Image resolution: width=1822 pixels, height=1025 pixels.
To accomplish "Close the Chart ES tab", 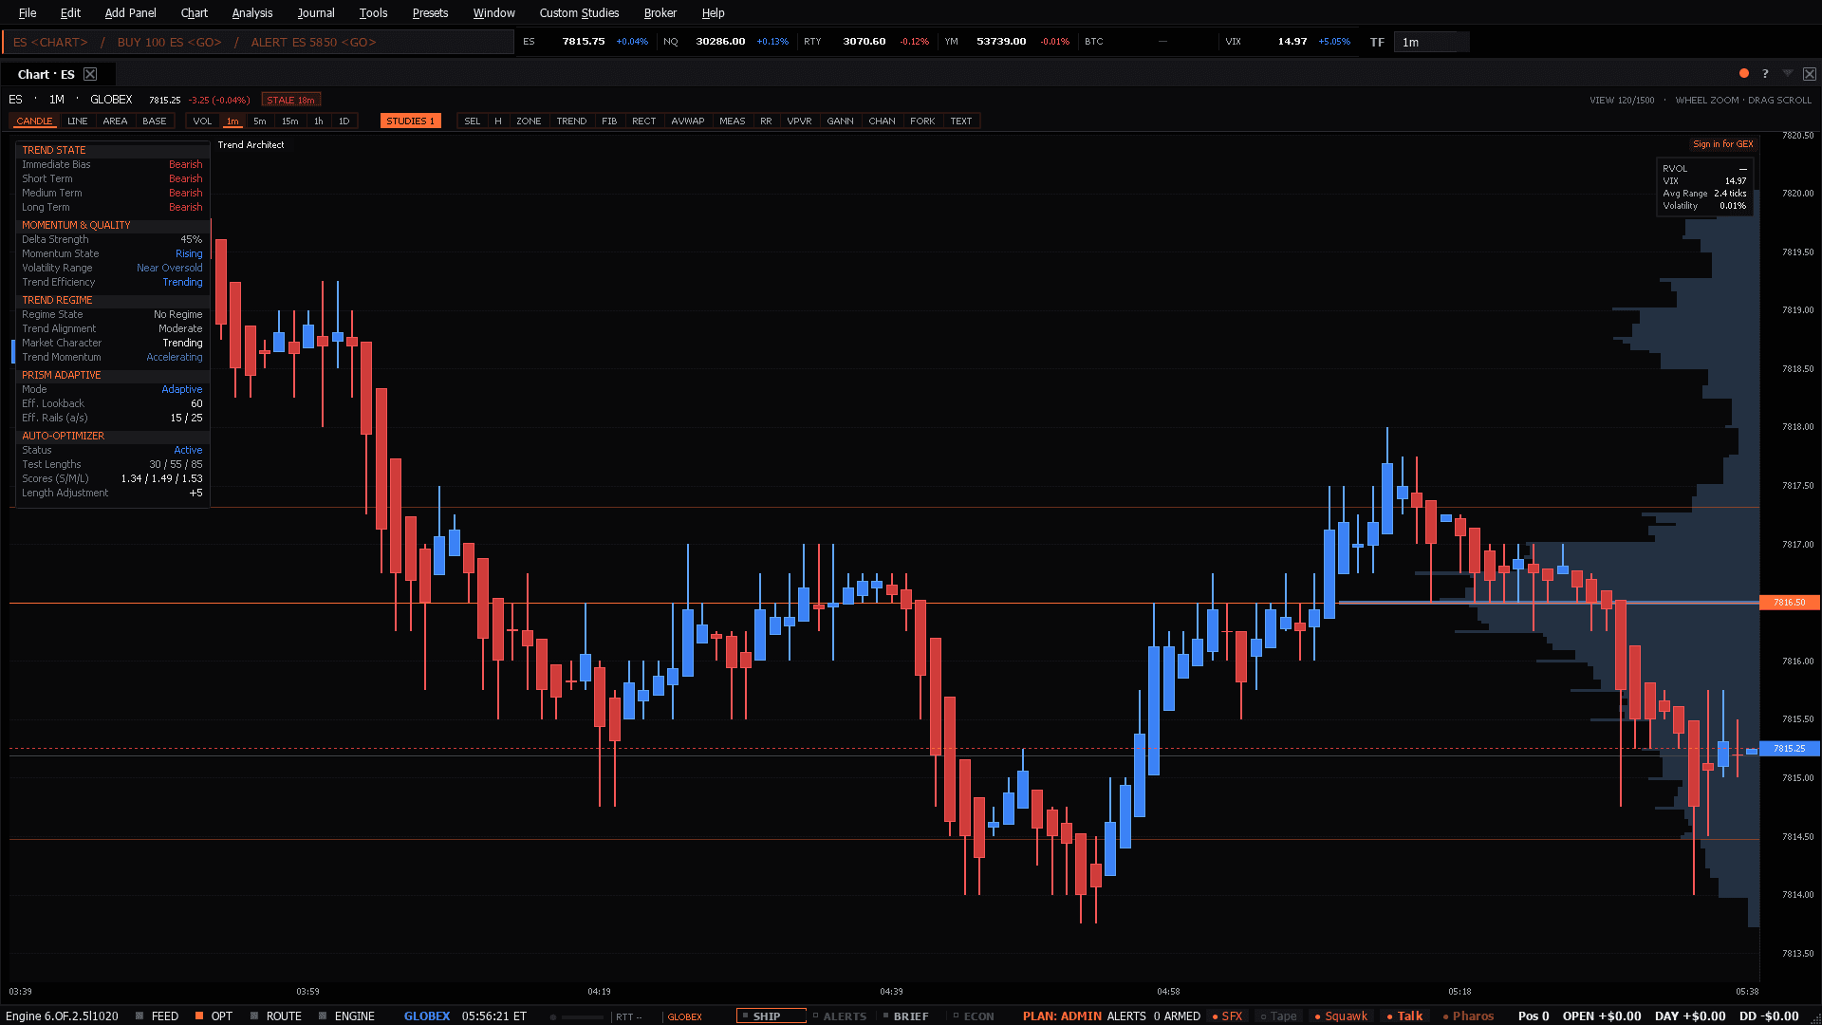I will [90, 74].
